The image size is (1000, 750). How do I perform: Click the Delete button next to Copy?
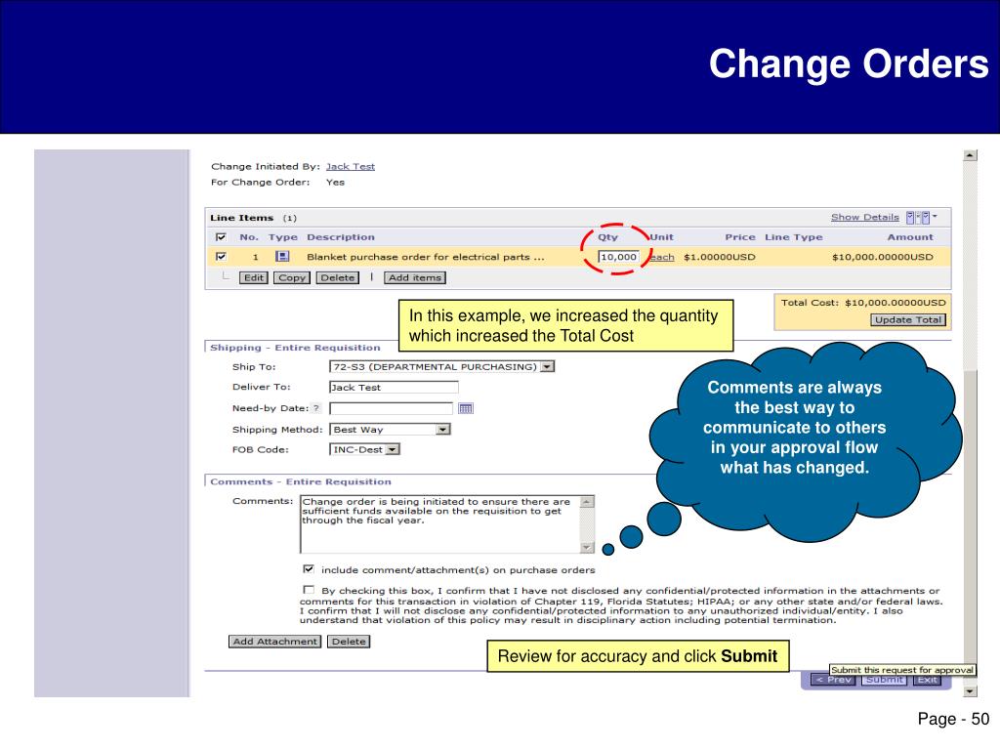pyautogui.click(x=337, y=277)
